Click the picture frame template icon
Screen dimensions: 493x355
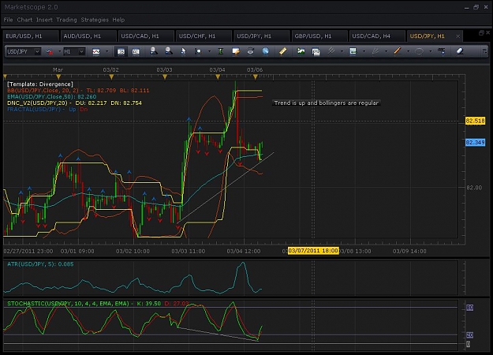click(x=353, y=51)
